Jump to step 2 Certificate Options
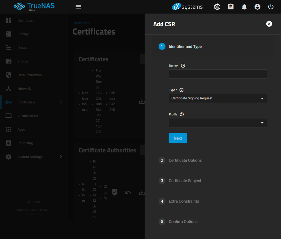This screenshot has height=239, width=281. [x=185, y=160]
